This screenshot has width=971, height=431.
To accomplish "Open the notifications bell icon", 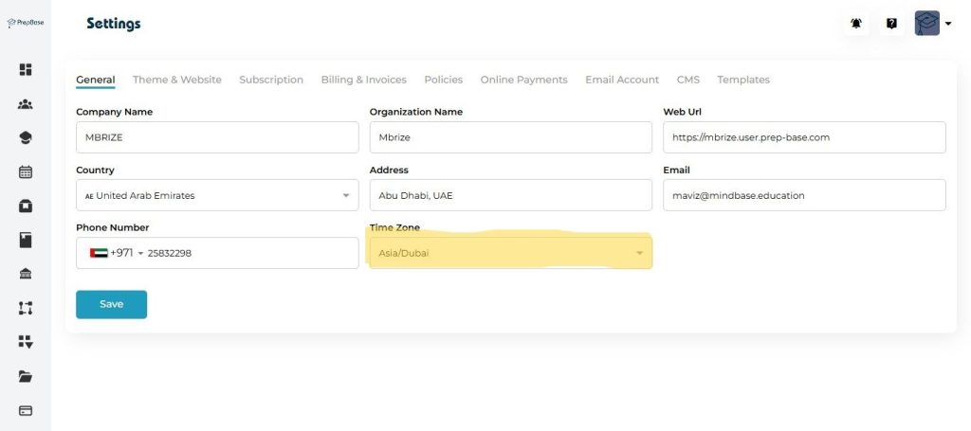I will [856, 24].
